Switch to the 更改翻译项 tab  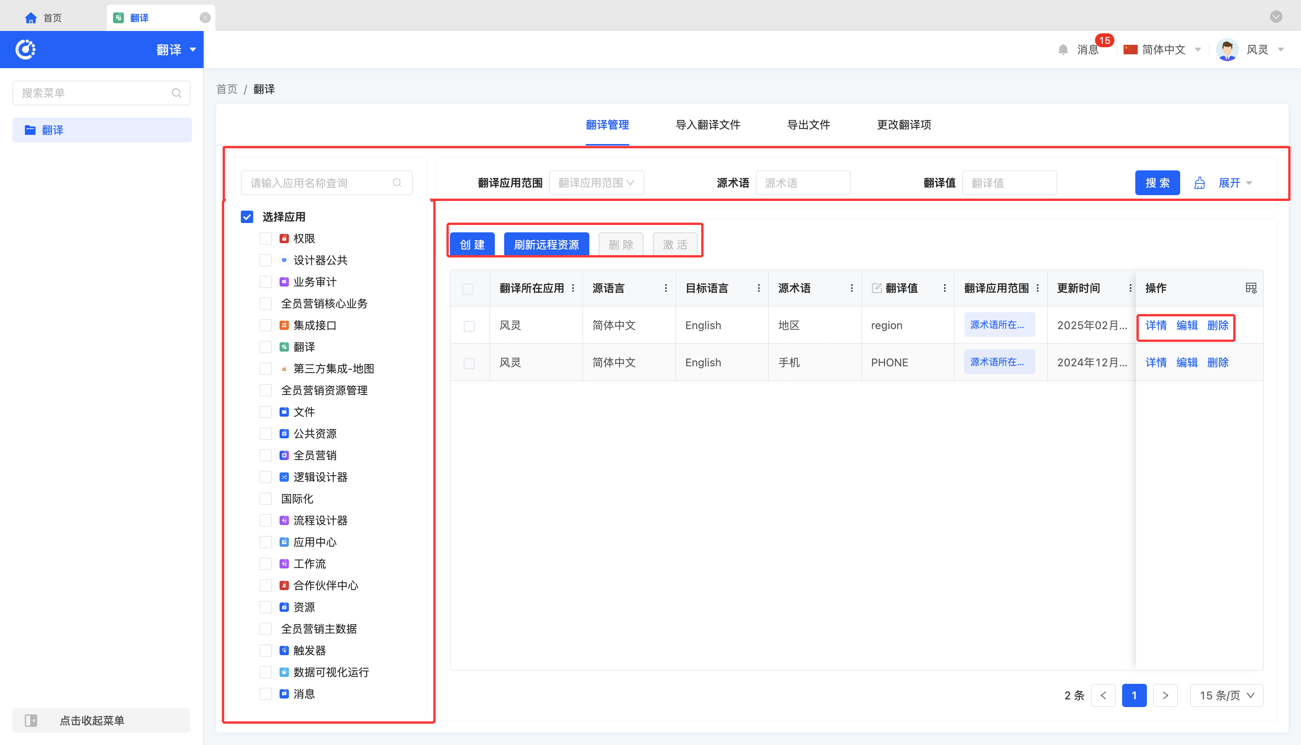coord(903,125)
